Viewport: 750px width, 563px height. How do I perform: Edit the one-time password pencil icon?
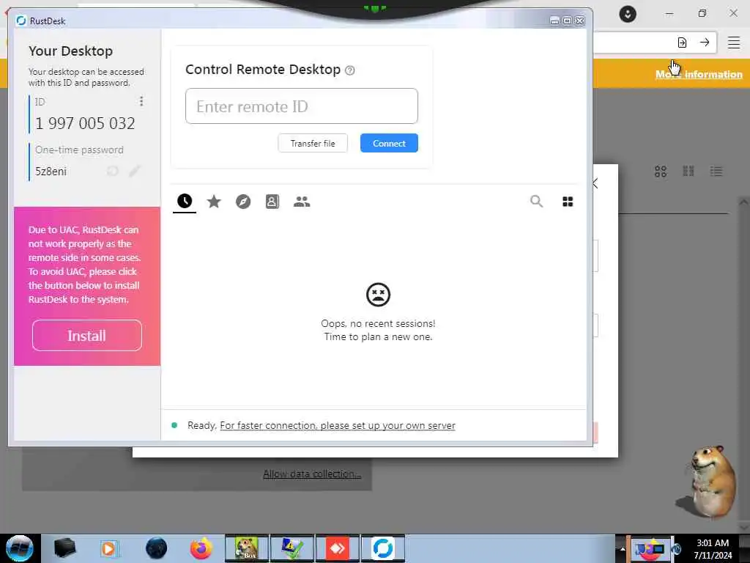[x=135, y=171]
